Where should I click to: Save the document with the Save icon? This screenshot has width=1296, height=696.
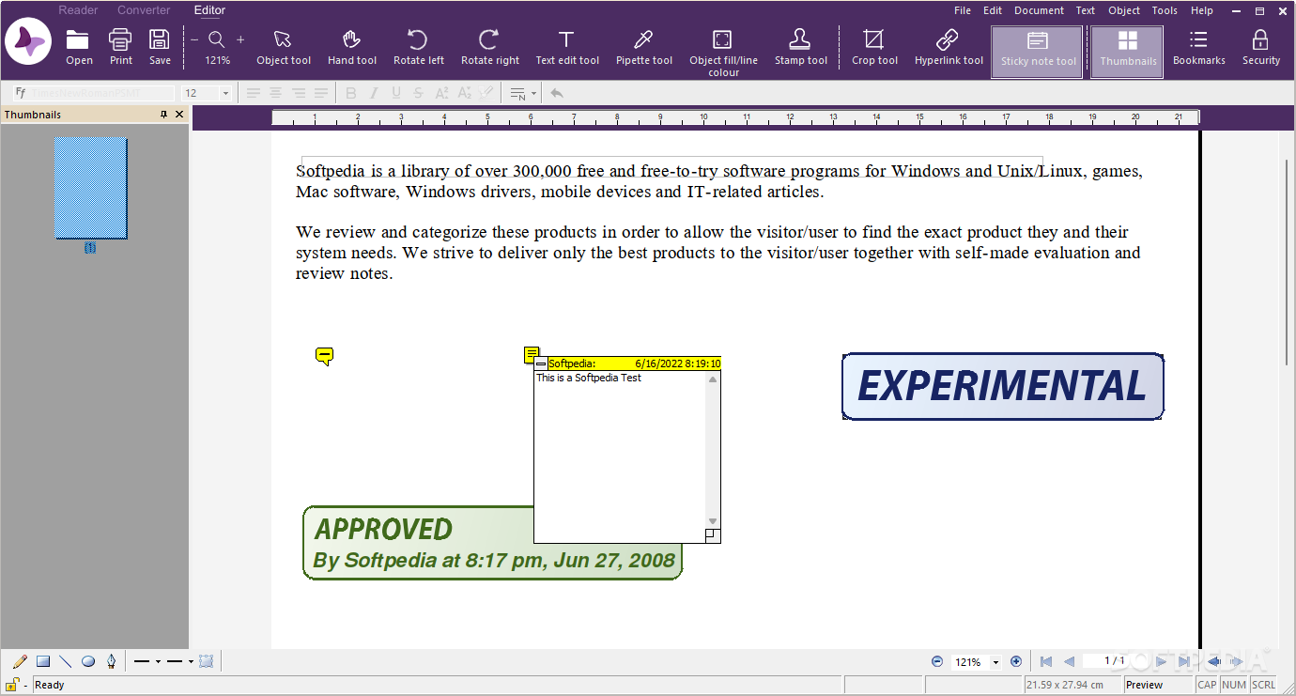[x=160, y=47]
